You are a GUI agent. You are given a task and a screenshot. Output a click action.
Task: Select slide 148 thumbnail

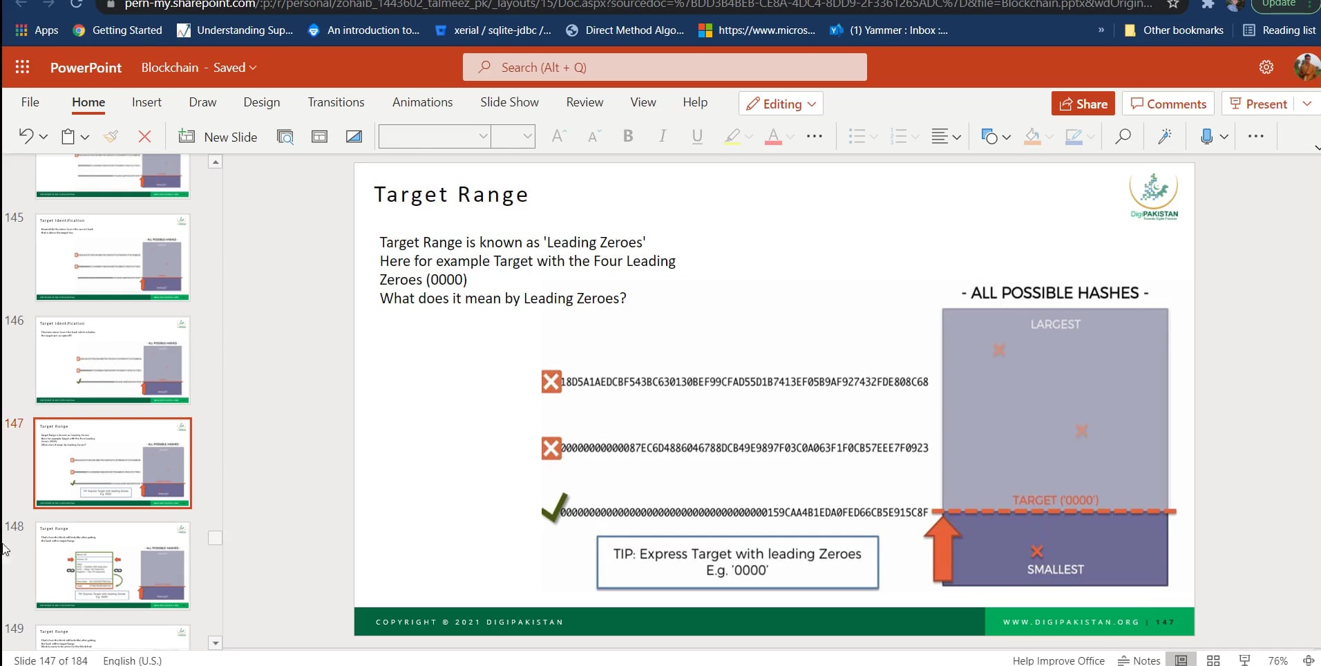tap(113, 565)
